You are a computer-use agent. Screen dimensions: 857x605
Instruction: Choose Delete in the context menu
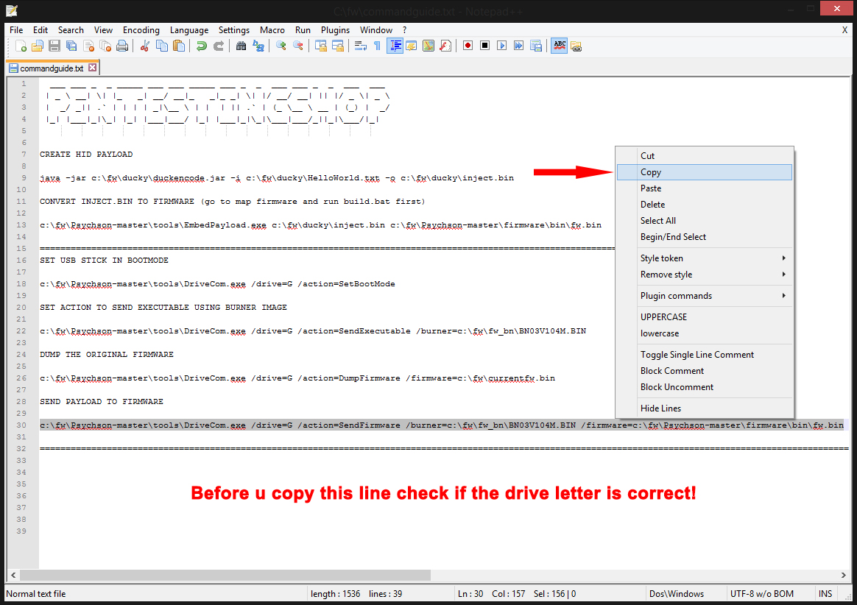tap(705, 205)
